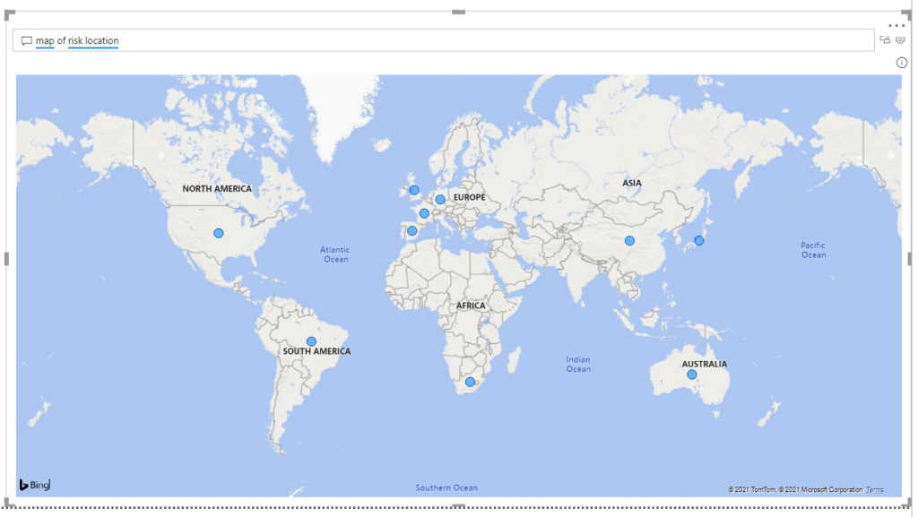Select the data point in United Kingdom
This screenshot has height=517, width=918.
414,189
